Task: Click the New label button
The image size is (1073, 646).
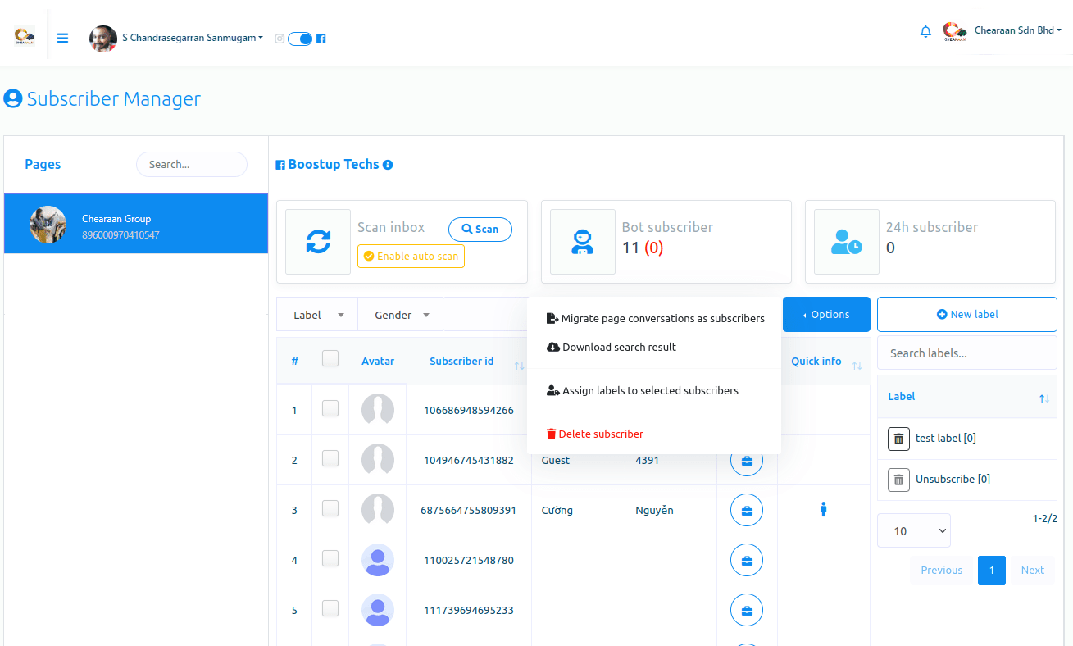Action: 966,314
